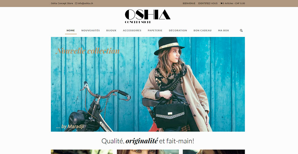Click the Oshia Concept Store top text

coord(62,3)
